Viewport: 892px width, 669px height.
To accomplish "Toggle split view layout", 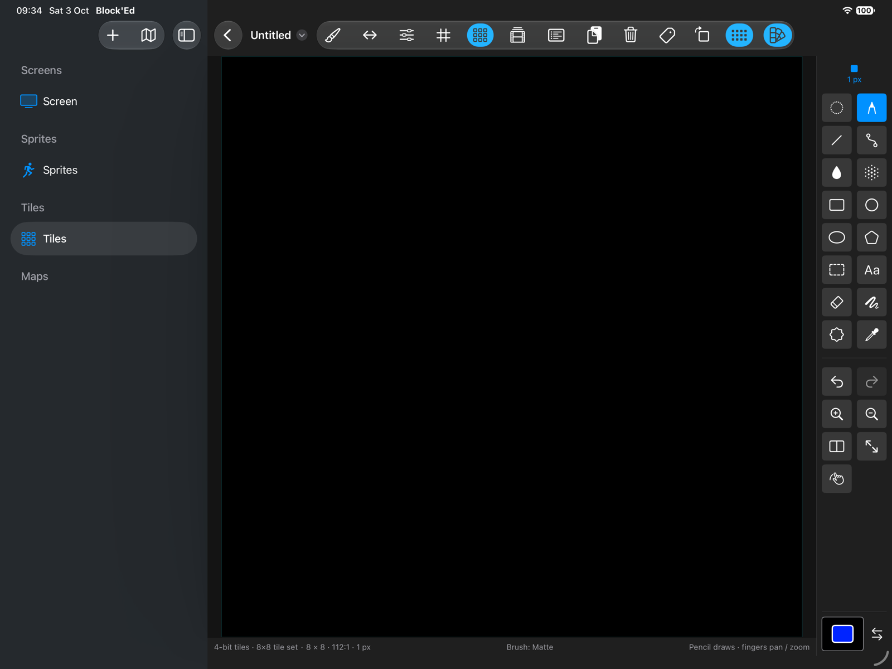I will coord(837,447).
